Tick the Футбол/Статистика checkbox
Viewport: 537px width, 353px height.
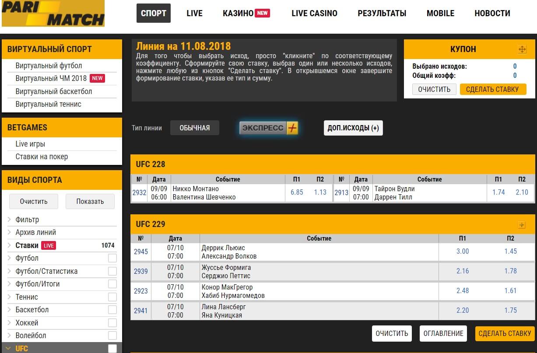(112, 271)
